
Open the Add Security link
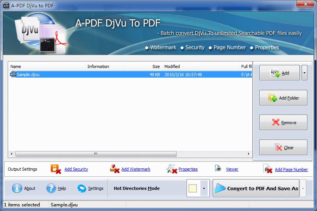tap(76, 169)
